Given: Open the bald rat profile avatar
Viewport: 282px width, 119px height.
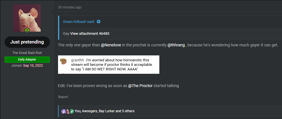Looking at the screenshot, I should pyautogui.click(x=27, y=18).
